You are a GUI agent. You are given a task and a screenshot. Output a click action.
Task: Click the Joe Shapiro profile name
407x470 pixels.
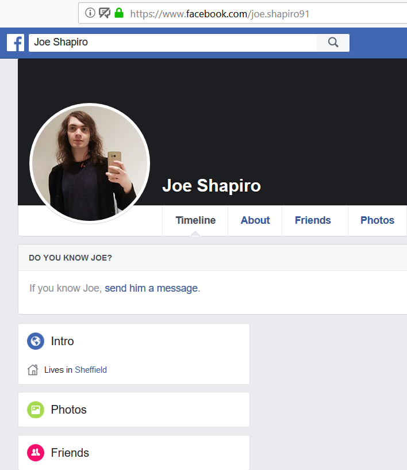point(212,186)
